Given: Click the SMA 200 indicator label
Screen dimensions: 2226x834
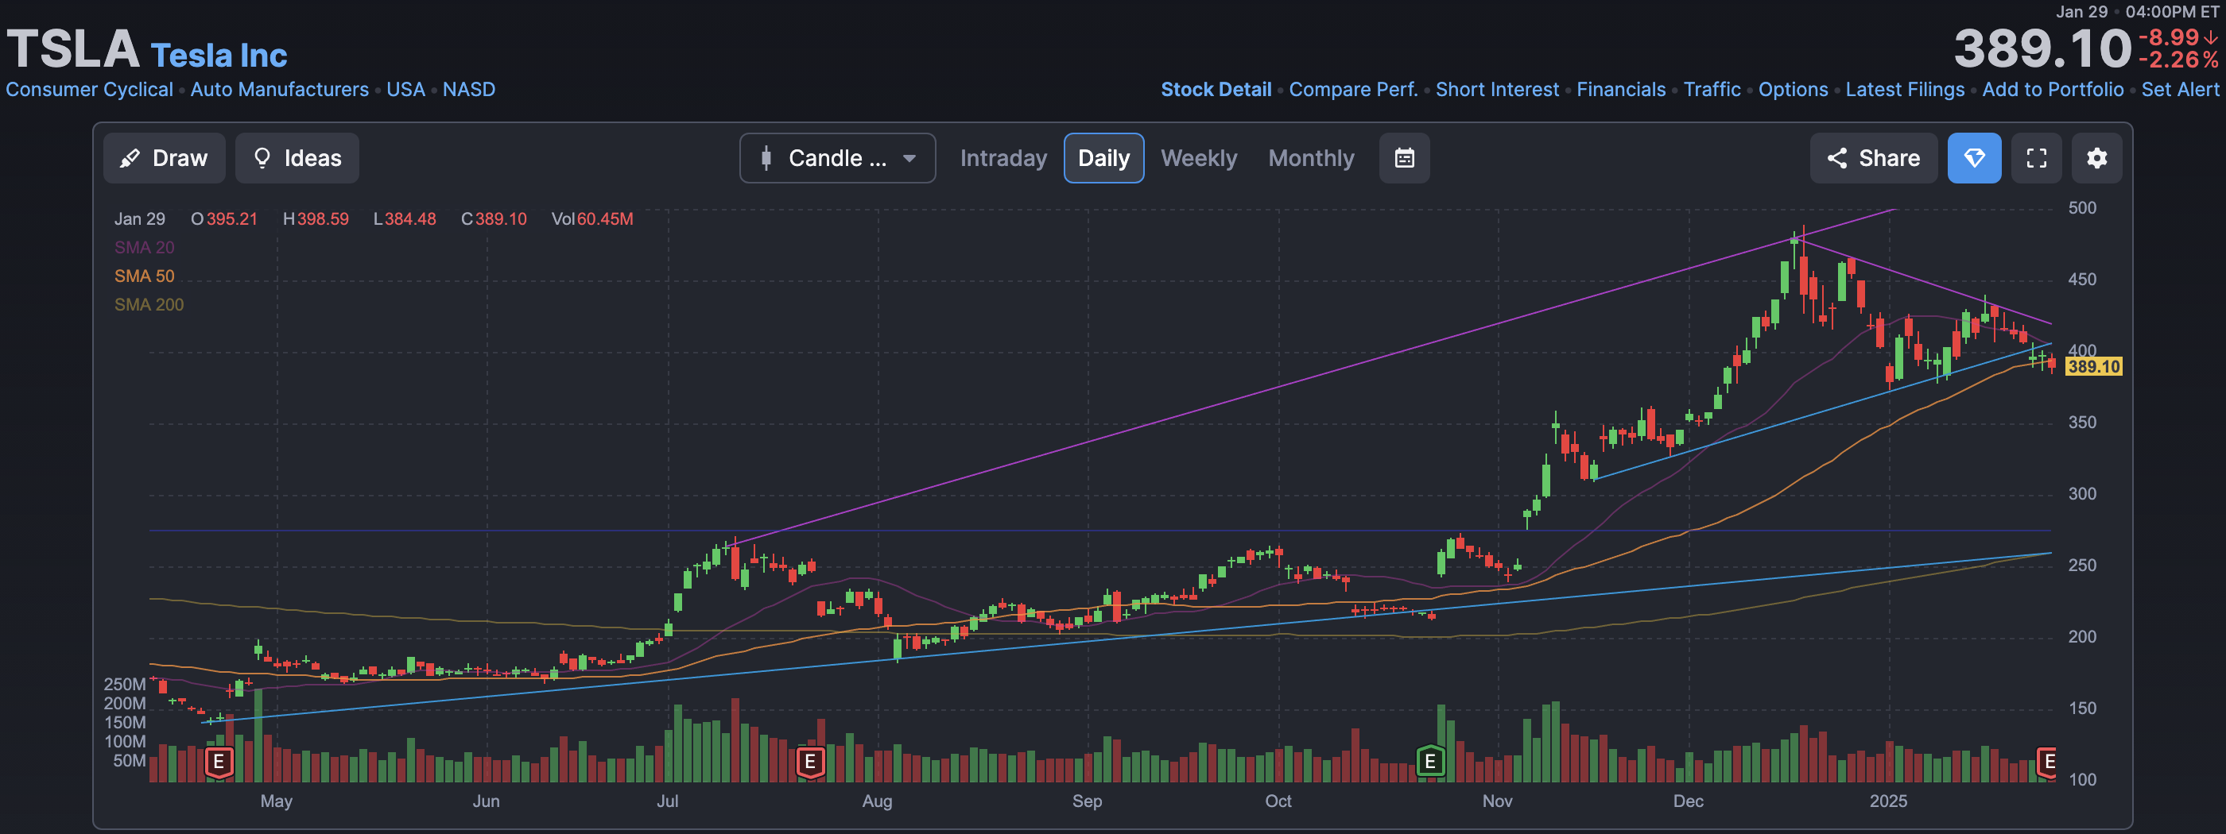Looking at the screenshot, I should pyautogui.click(x=149, y=304).
